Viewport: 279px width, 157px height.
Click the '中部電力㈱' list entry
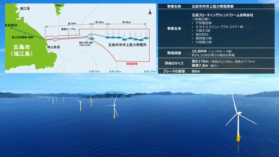coord(204,42)
